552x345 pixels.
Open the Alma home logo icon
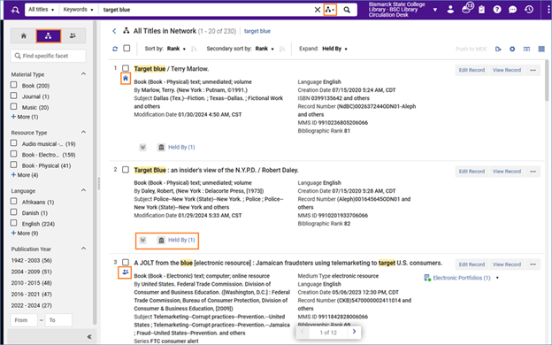coord(15,11)
